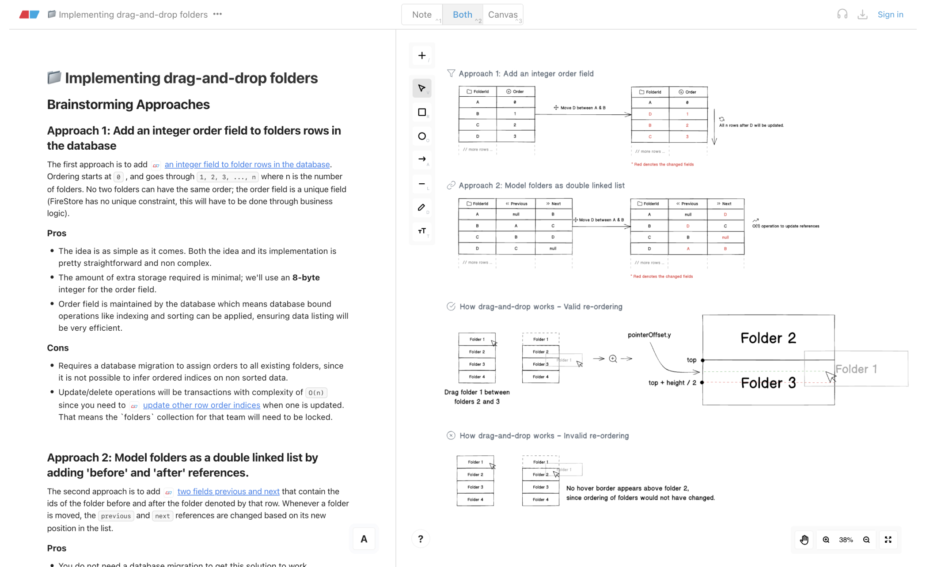Click the Sign in link

890,15
